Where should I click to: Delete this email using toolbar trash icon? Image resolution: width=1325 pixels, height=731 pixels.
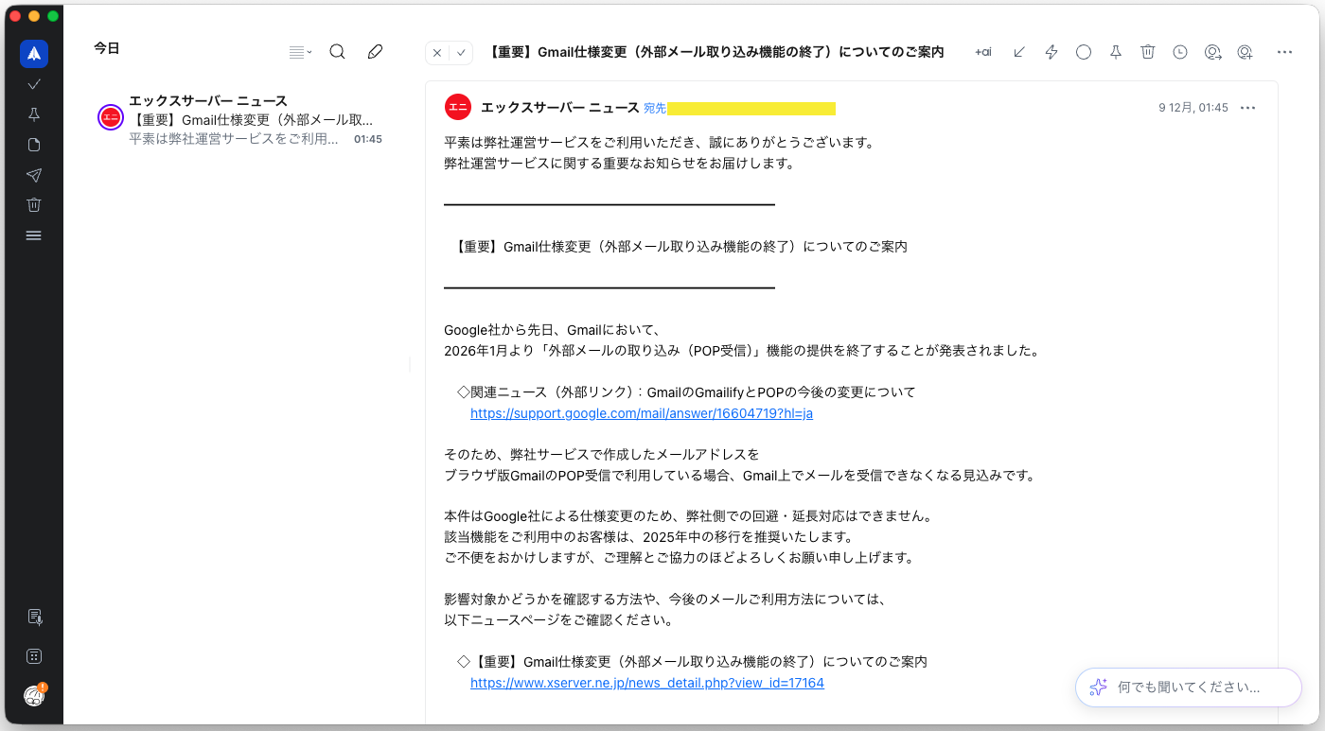[x=1147, y=52]
